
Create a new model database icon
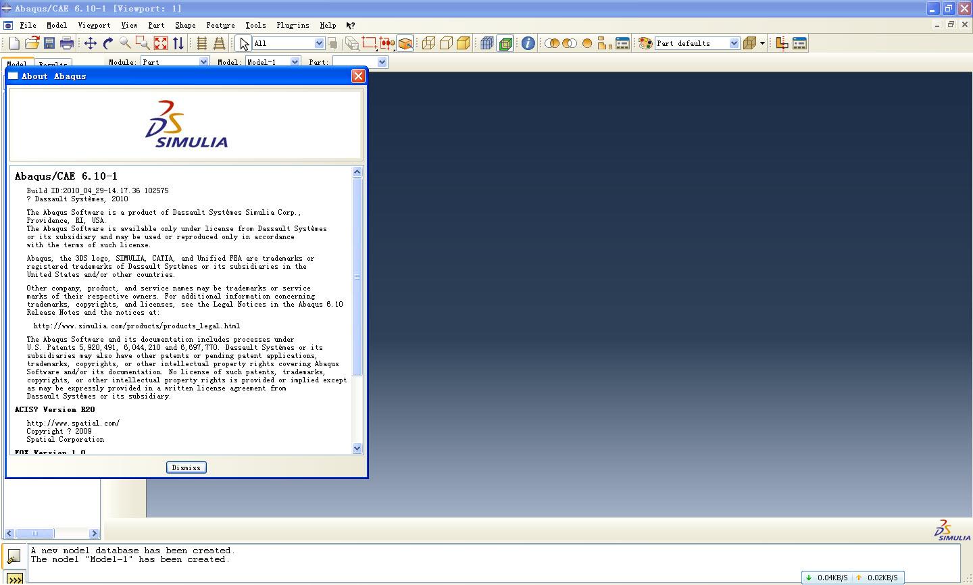tap(14, 43)
